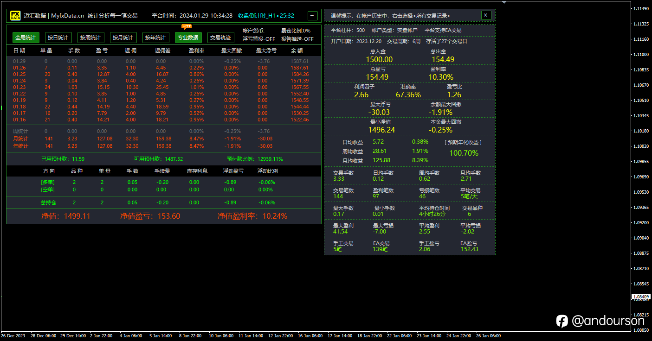This screenshot has height=341, width=652.
Task: Show the 按月统计 tab
Action: (123, 38)
